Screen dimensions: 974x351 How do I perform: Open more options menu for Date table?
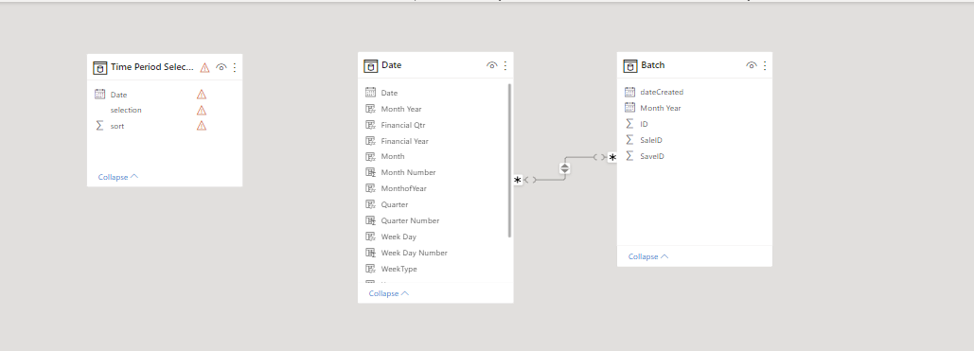505,65
